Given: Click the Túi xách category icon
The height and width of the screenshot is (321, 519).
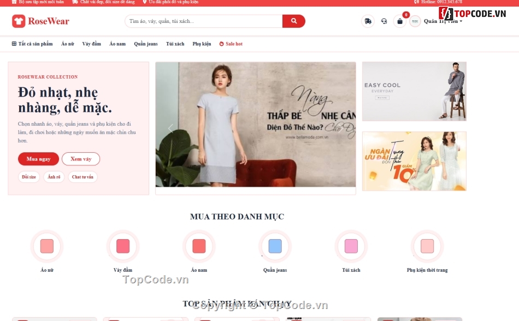Looking at the screenshot, I should click(351, 246).
